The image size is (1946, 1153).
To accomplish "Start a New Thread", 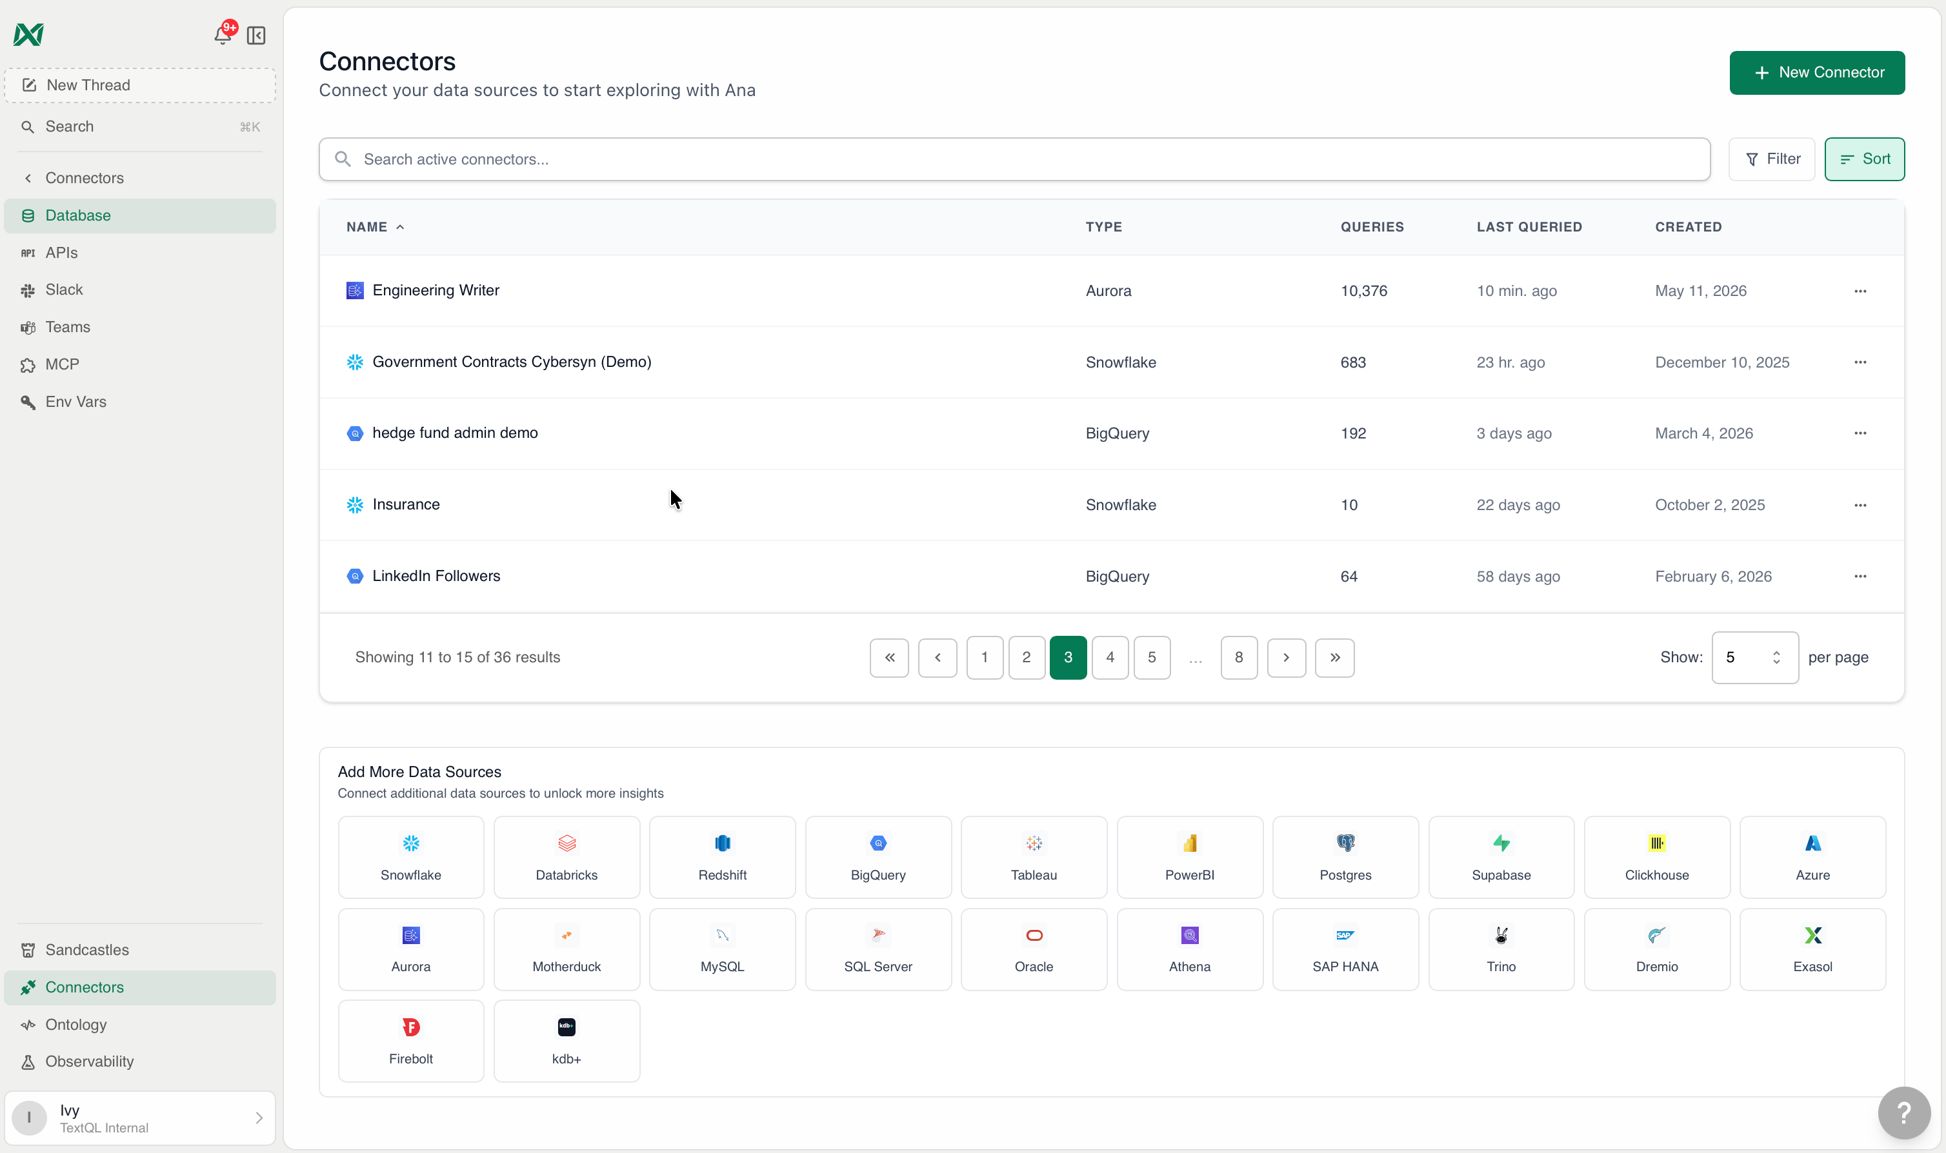I will click(140, 84).
